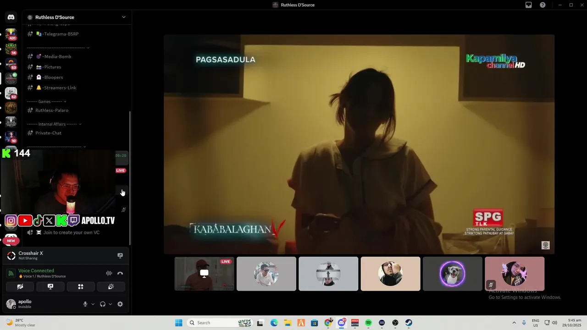The width and height of the screenshot is (587, 330).
Task: Click Crosshair X share screen icon
Action: 120,256
